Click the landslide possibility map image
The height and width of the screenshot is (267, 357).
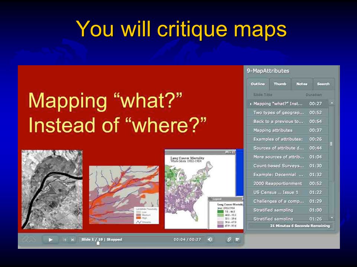(x=124, y=195)
